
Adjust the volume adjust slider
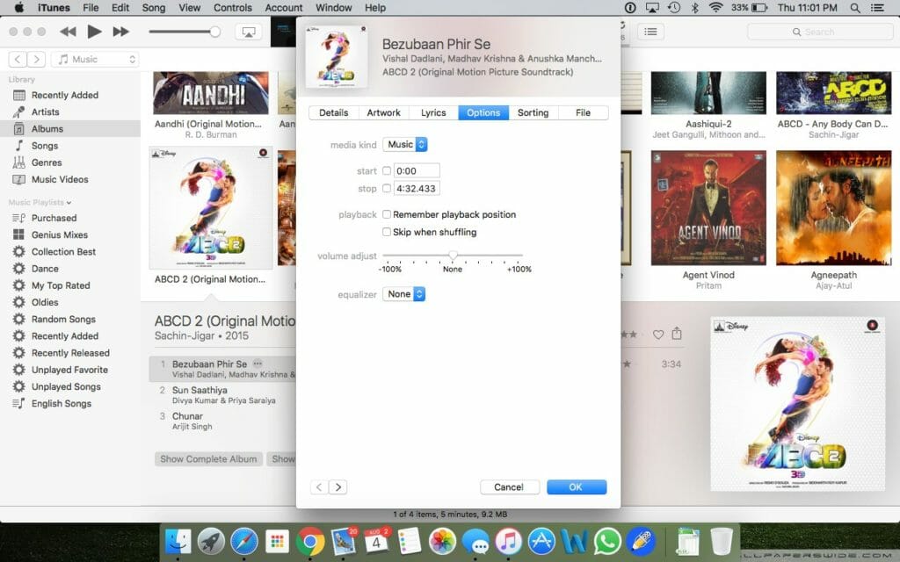(453, 255)
